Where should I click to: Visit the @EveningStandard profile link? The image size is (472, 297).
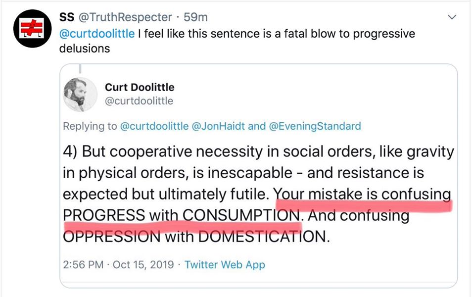315,126
